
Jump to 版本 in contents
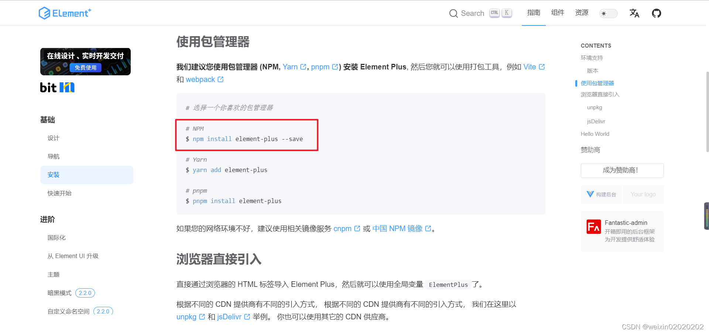(592, 71)
